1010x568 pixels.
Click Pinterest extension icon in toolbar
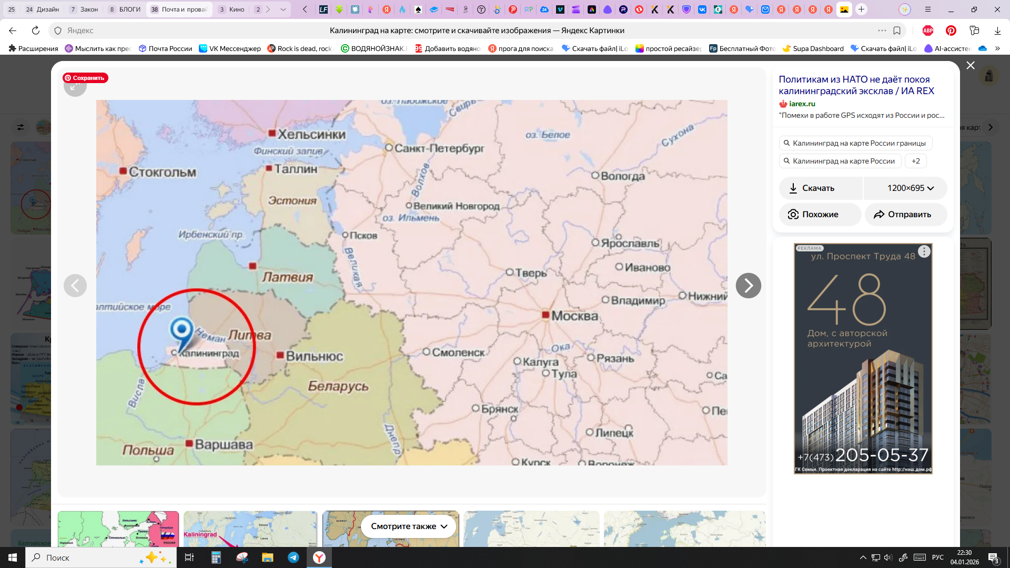coord(951,31)
